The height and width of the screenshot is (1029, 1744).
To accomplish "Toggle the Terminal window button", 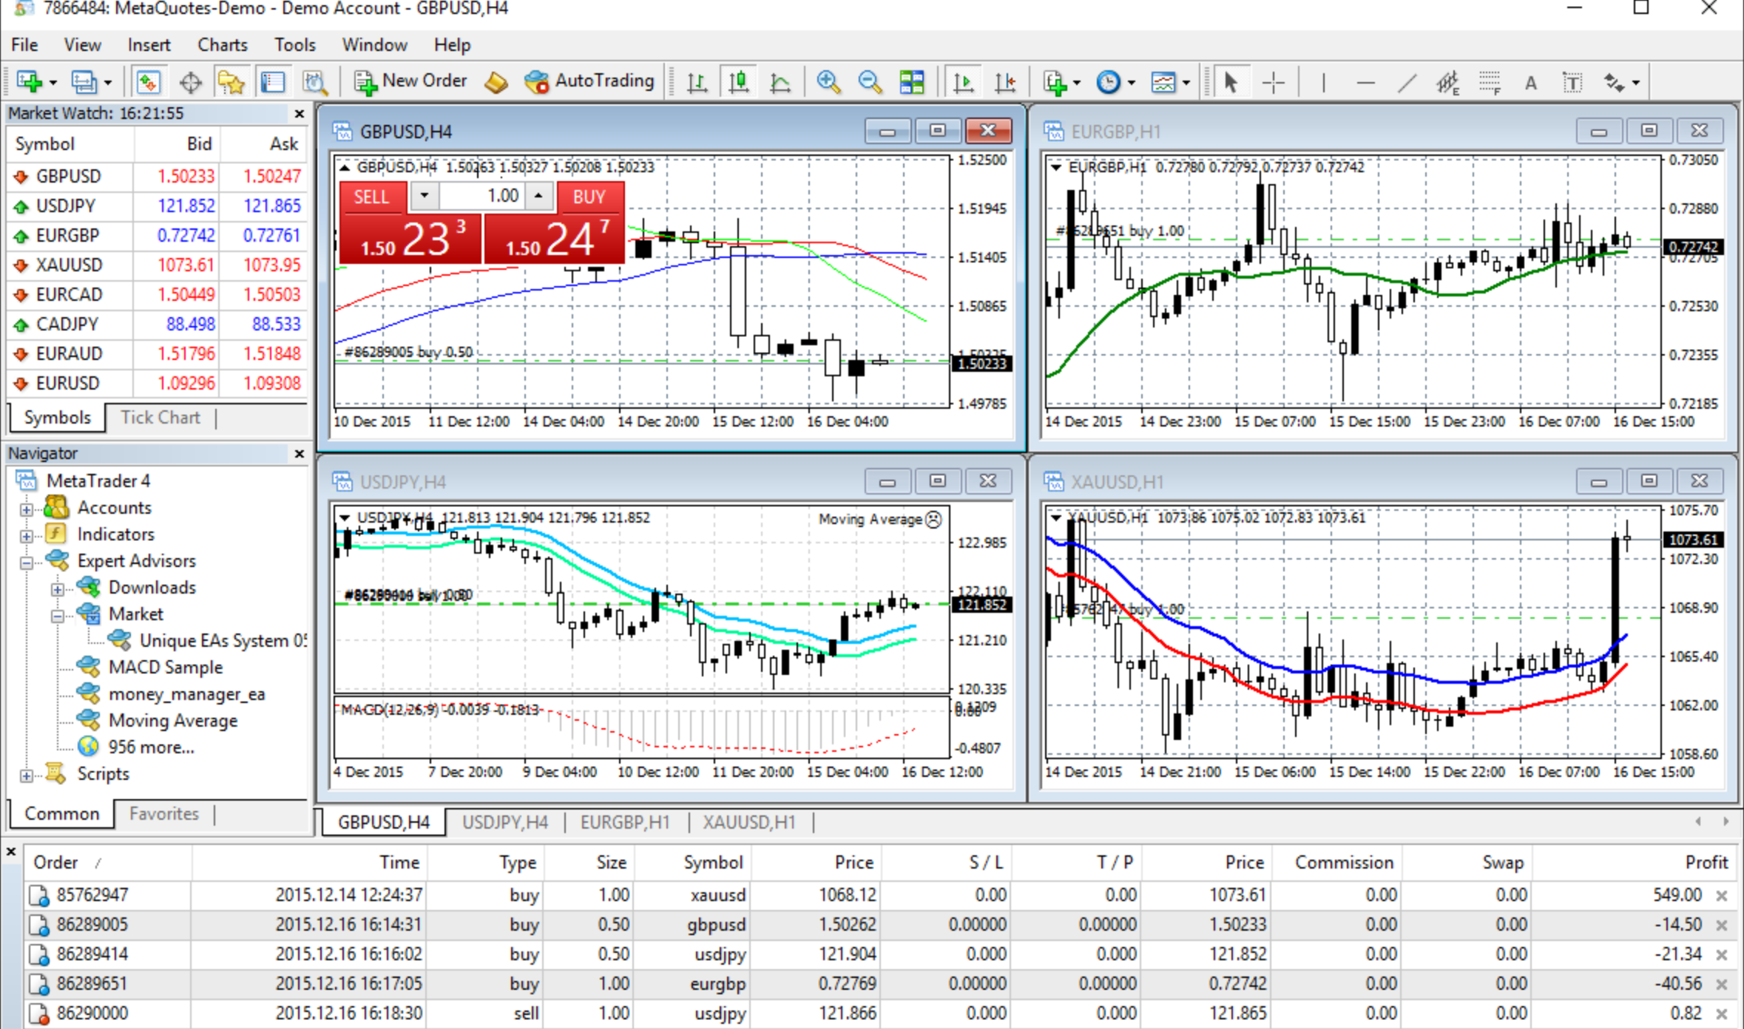I will [x=273, y=82].
